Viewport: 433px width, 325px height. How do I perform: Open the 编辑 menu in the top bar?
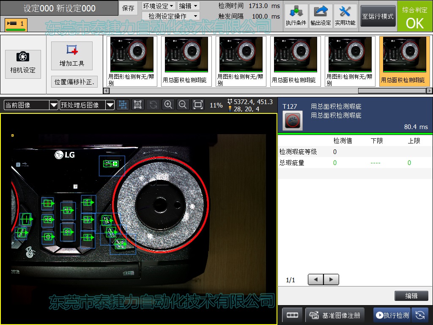tap(188, 6)
